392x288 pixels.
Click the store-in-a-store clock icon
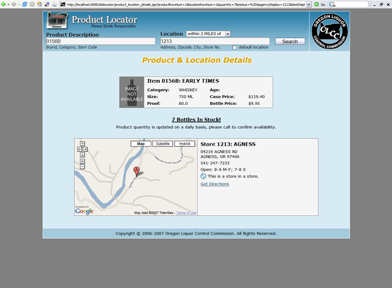203,176
